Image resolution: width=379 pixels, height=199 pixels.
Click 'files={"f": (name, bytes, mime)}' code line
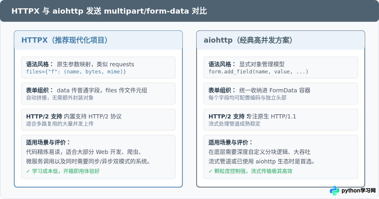click(76, 72)
